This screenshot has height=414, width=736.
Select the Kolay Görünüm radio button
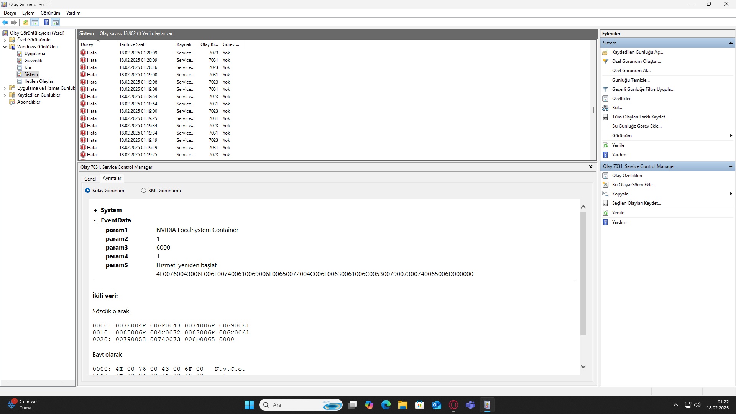(88, 191)
